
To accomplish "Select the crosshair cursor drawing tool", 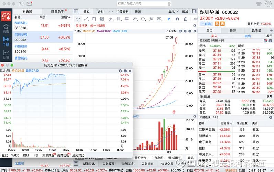I will tap(78, 19).
